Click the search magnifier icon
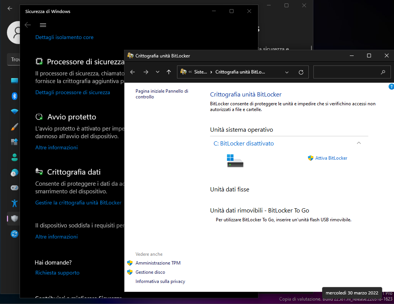This screenshot has width=394, height=304. [x=383, y=72]
